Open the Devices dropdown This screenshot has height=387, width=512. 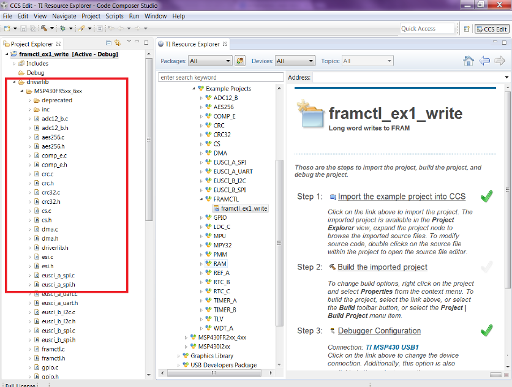(295, 61)
